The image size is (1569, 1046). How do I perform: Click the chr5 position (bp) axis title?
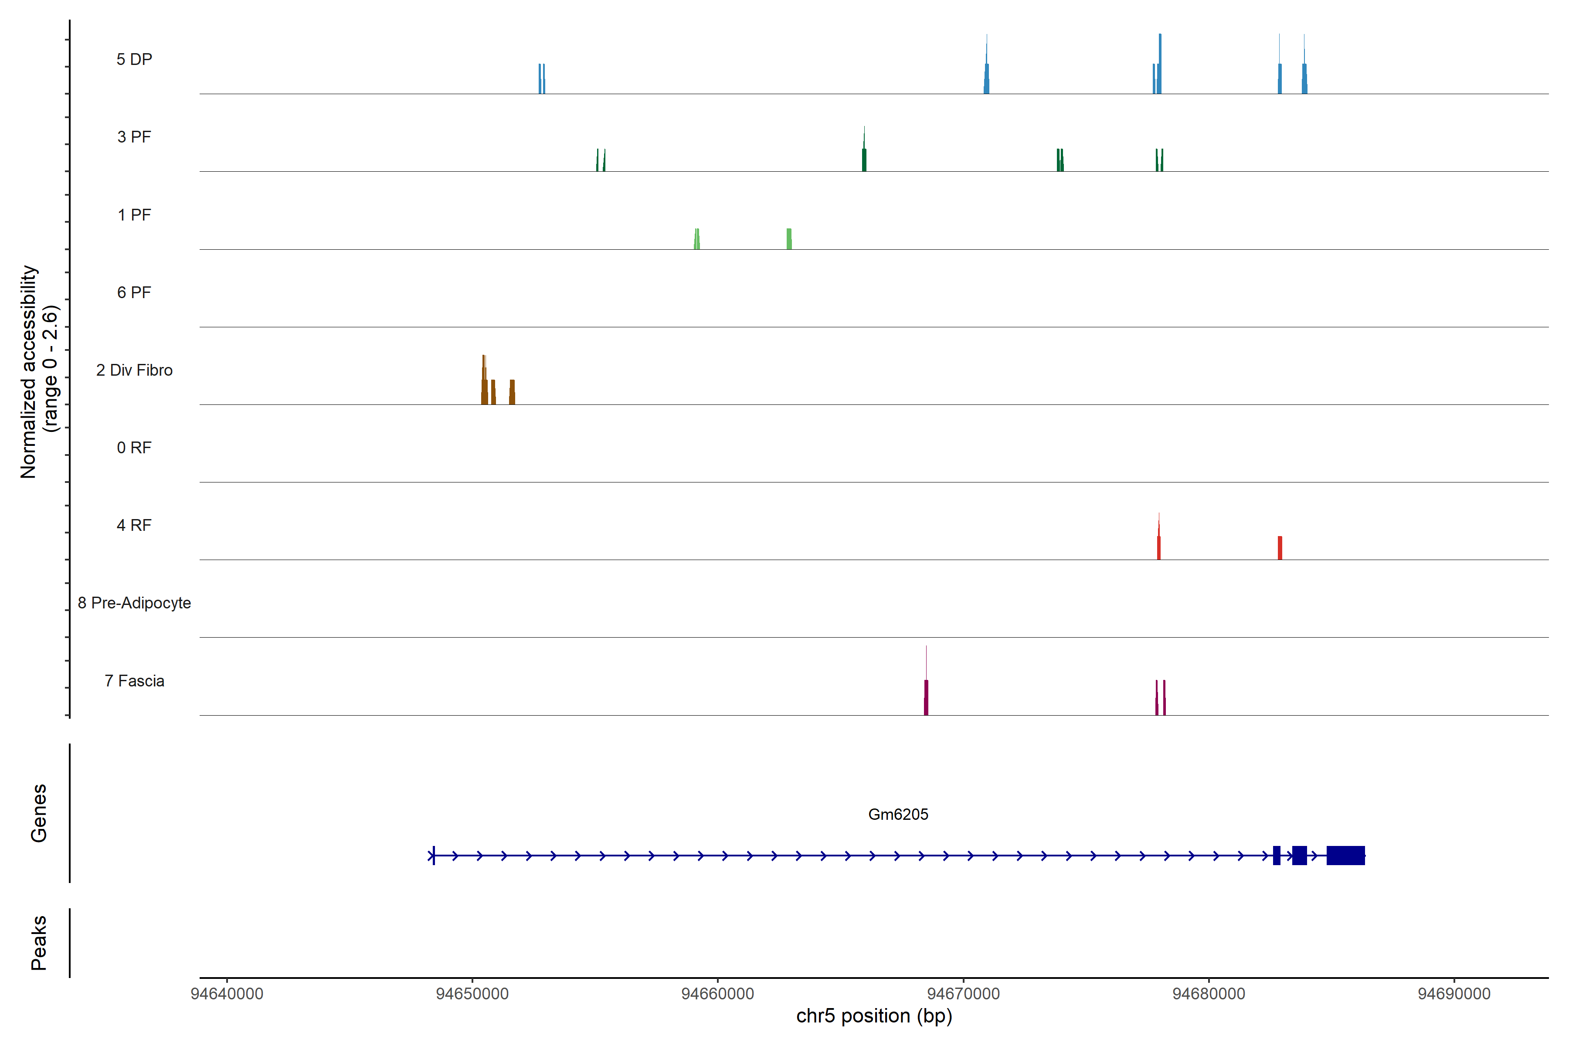pyautogui.click(x=874, y=1016)
